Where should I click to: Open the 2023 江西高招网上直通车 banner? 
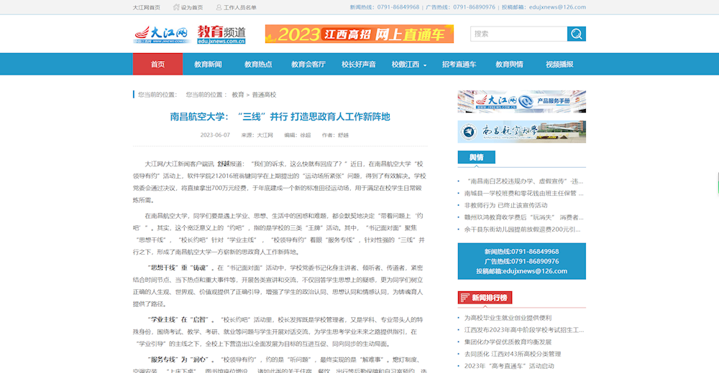coord(359,34)
